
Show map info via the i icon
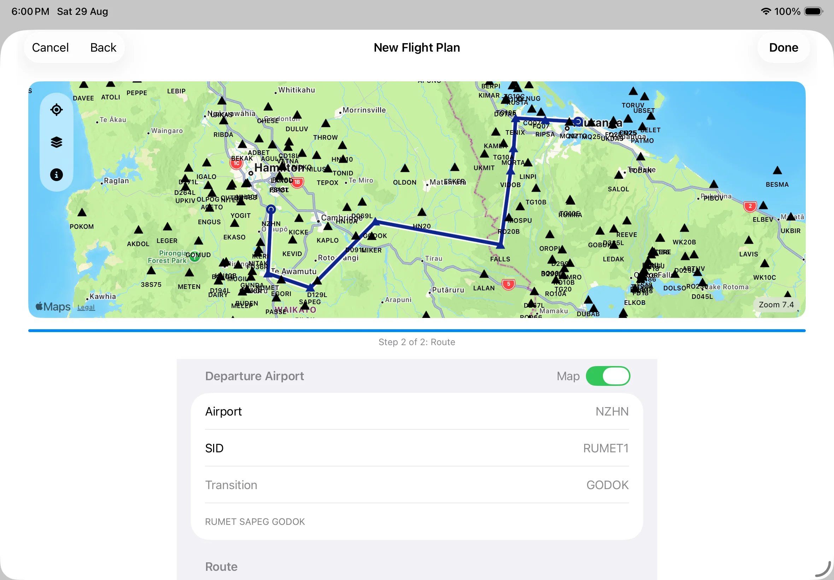[56, 175]
